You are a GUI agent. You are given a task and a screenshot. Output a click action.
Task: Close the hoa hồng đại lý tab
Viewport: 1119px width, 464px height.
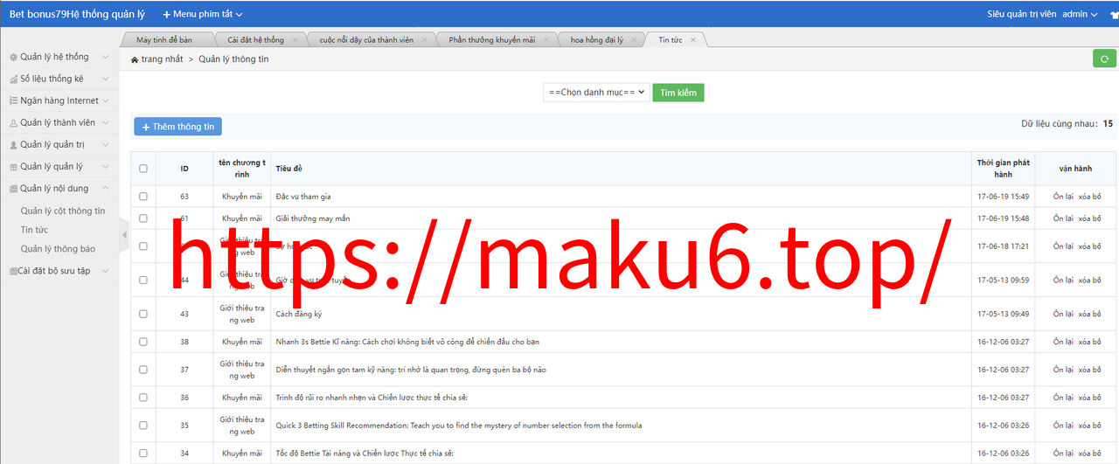[x=635, y=40]
